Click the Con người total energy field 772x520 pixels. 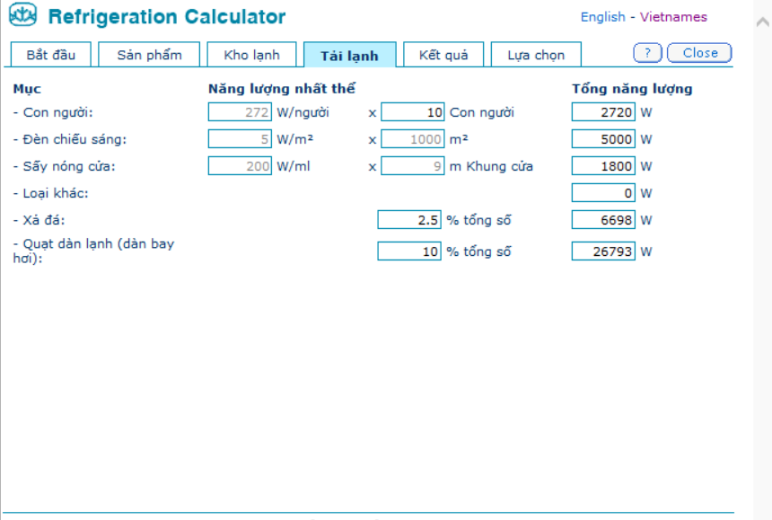pyautogui.click(x=603, y=112)
